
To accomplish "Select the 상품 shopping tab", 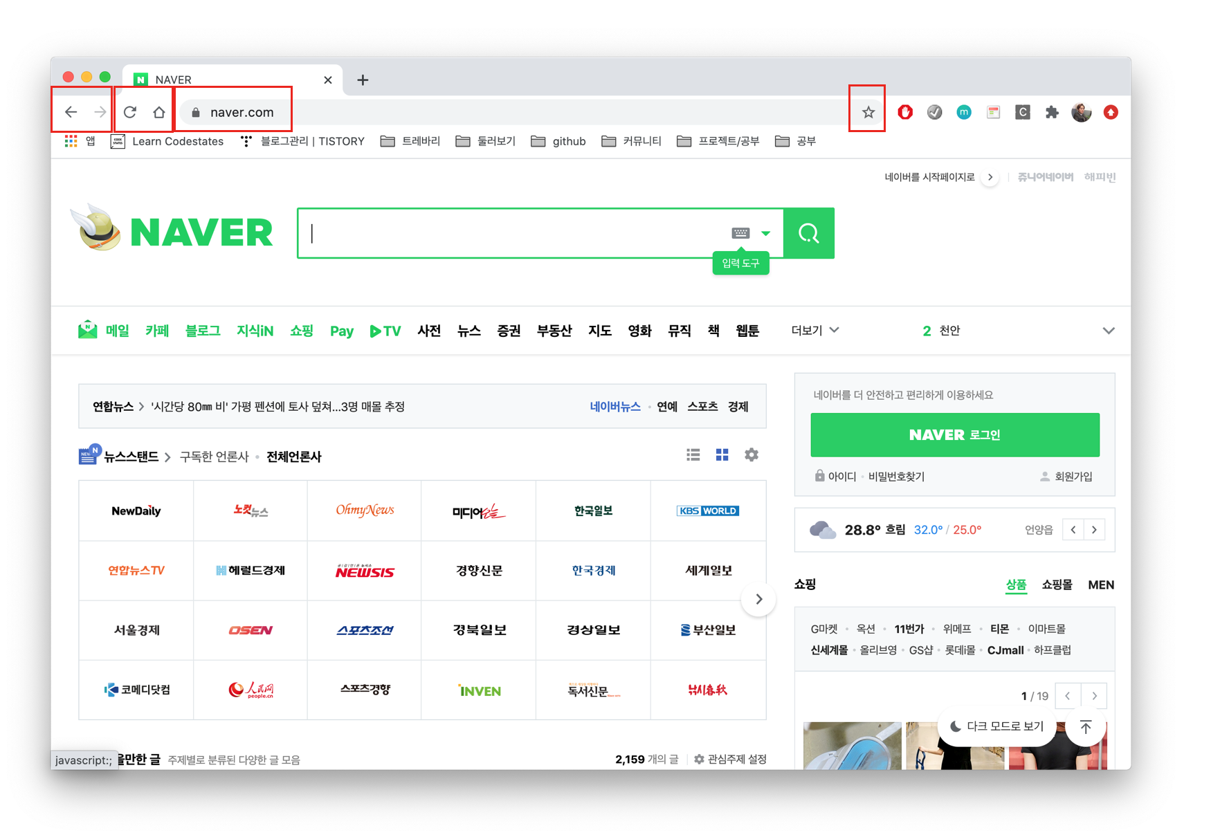I will point(1016,585).
